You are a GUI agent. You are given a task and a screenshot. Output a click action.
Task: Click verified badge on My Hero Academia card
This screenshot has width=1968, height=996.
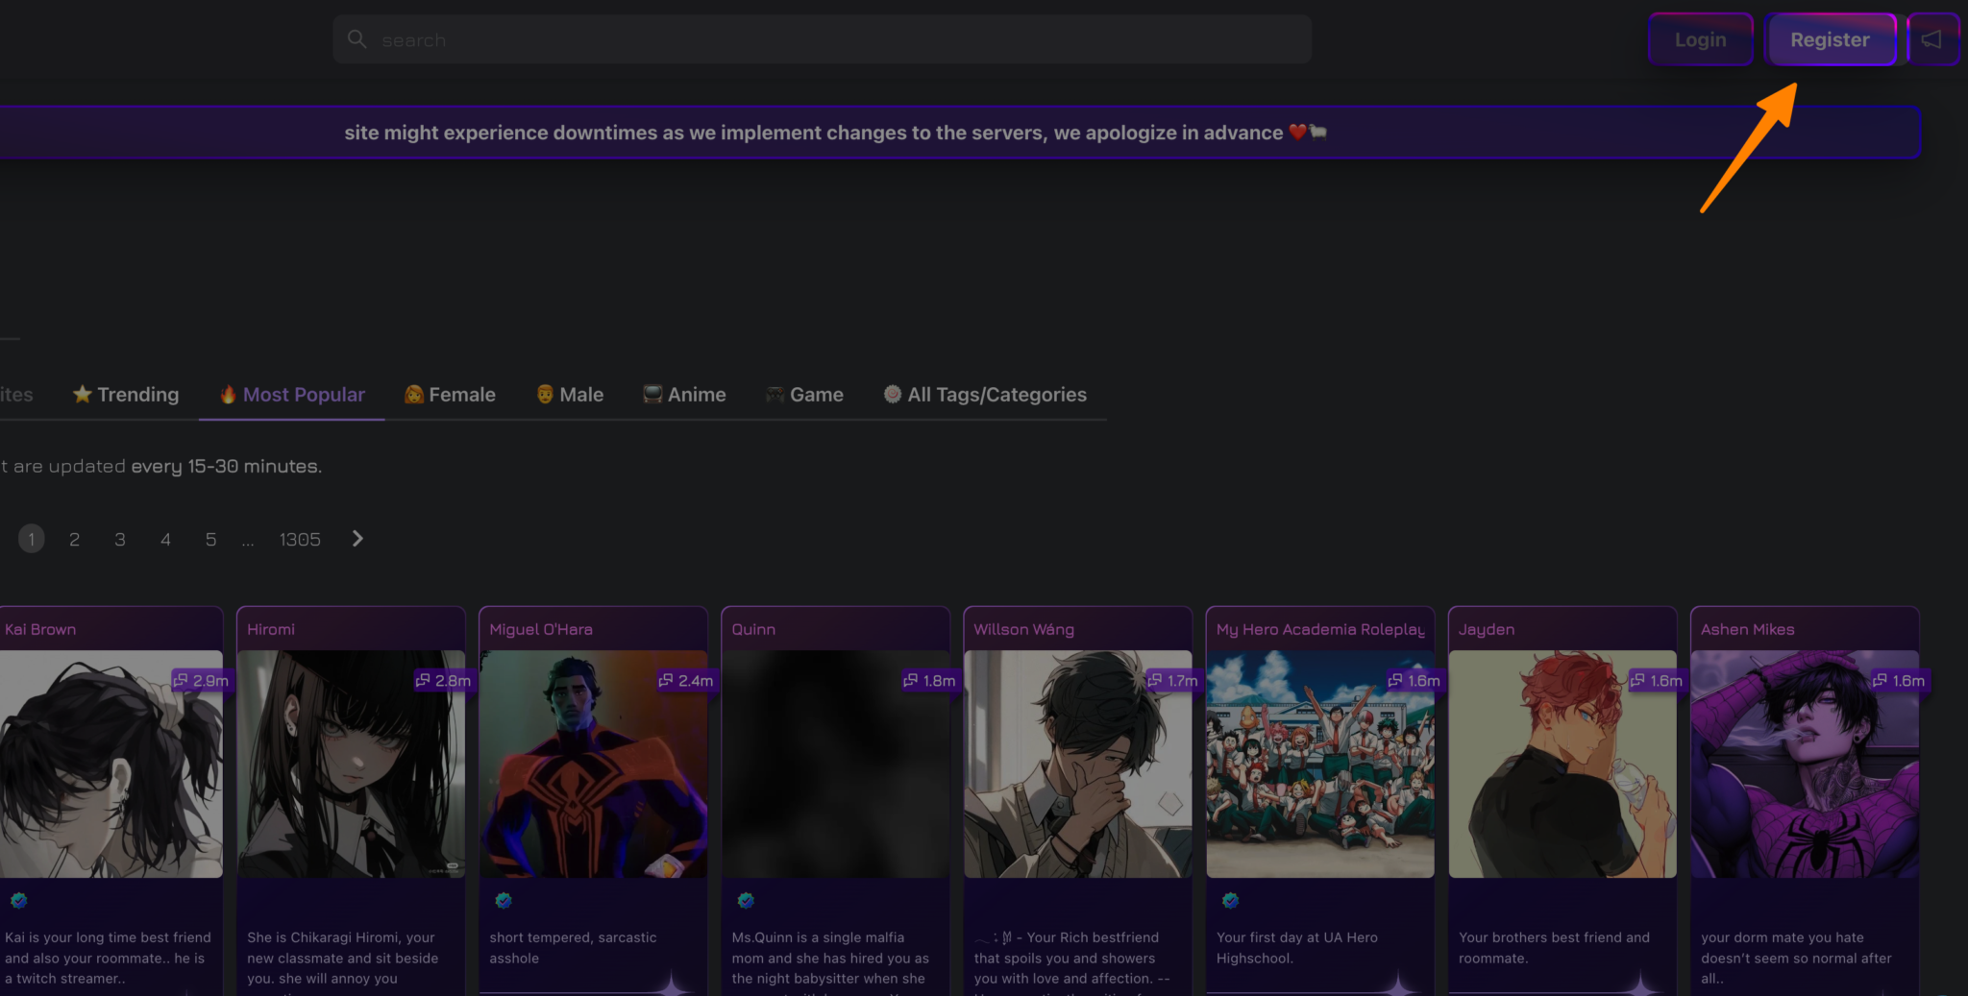click(1230, 900)
